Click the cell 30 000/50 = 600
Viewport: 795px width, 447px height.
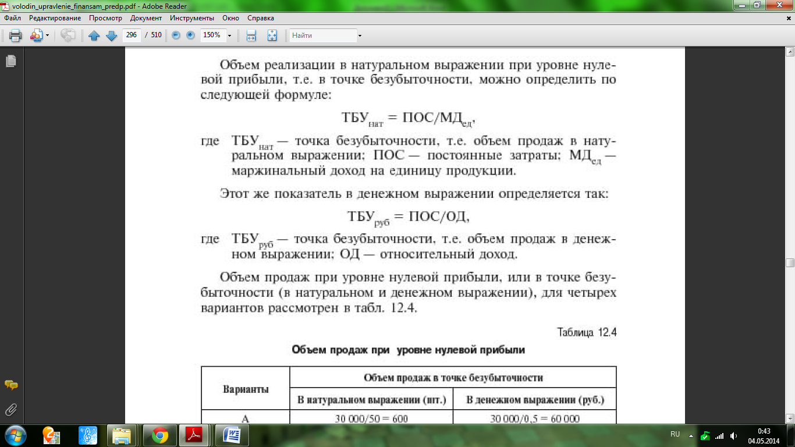tap(371, 418)
